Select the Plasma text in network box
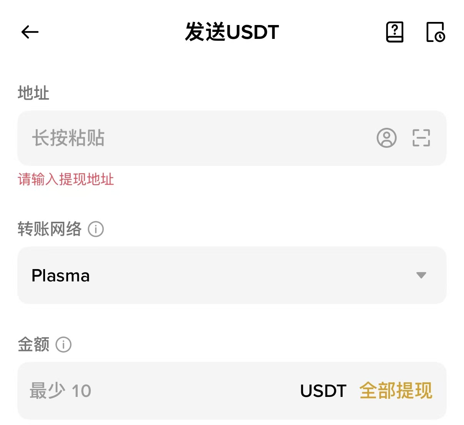464x425 pixels. (60, 276)
